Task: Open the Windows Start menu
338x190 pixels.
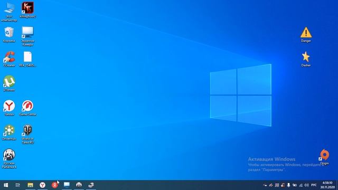Action: pos(6,185)
